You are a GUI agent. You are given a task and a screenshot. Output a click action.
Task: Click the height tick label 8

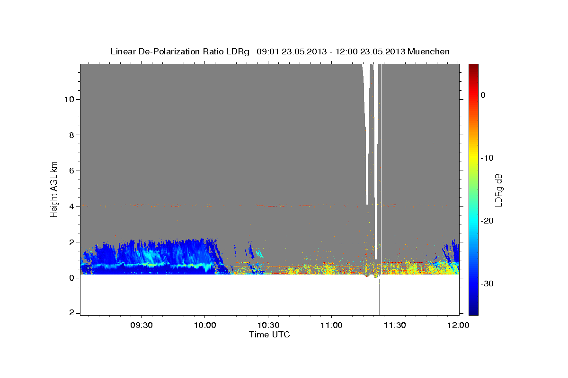72,135
